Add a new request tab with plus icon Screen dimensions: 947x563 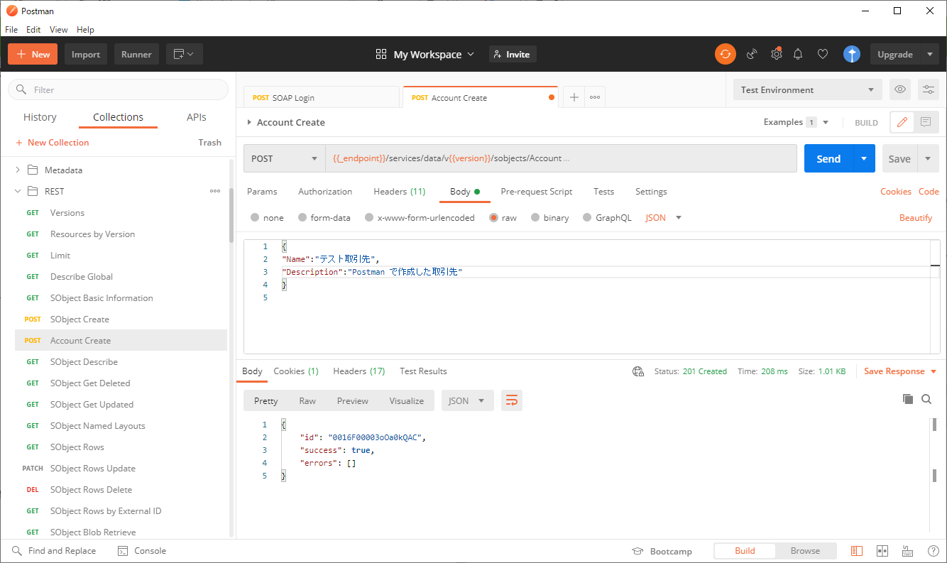pyautogui.click(x=574, y=97)
